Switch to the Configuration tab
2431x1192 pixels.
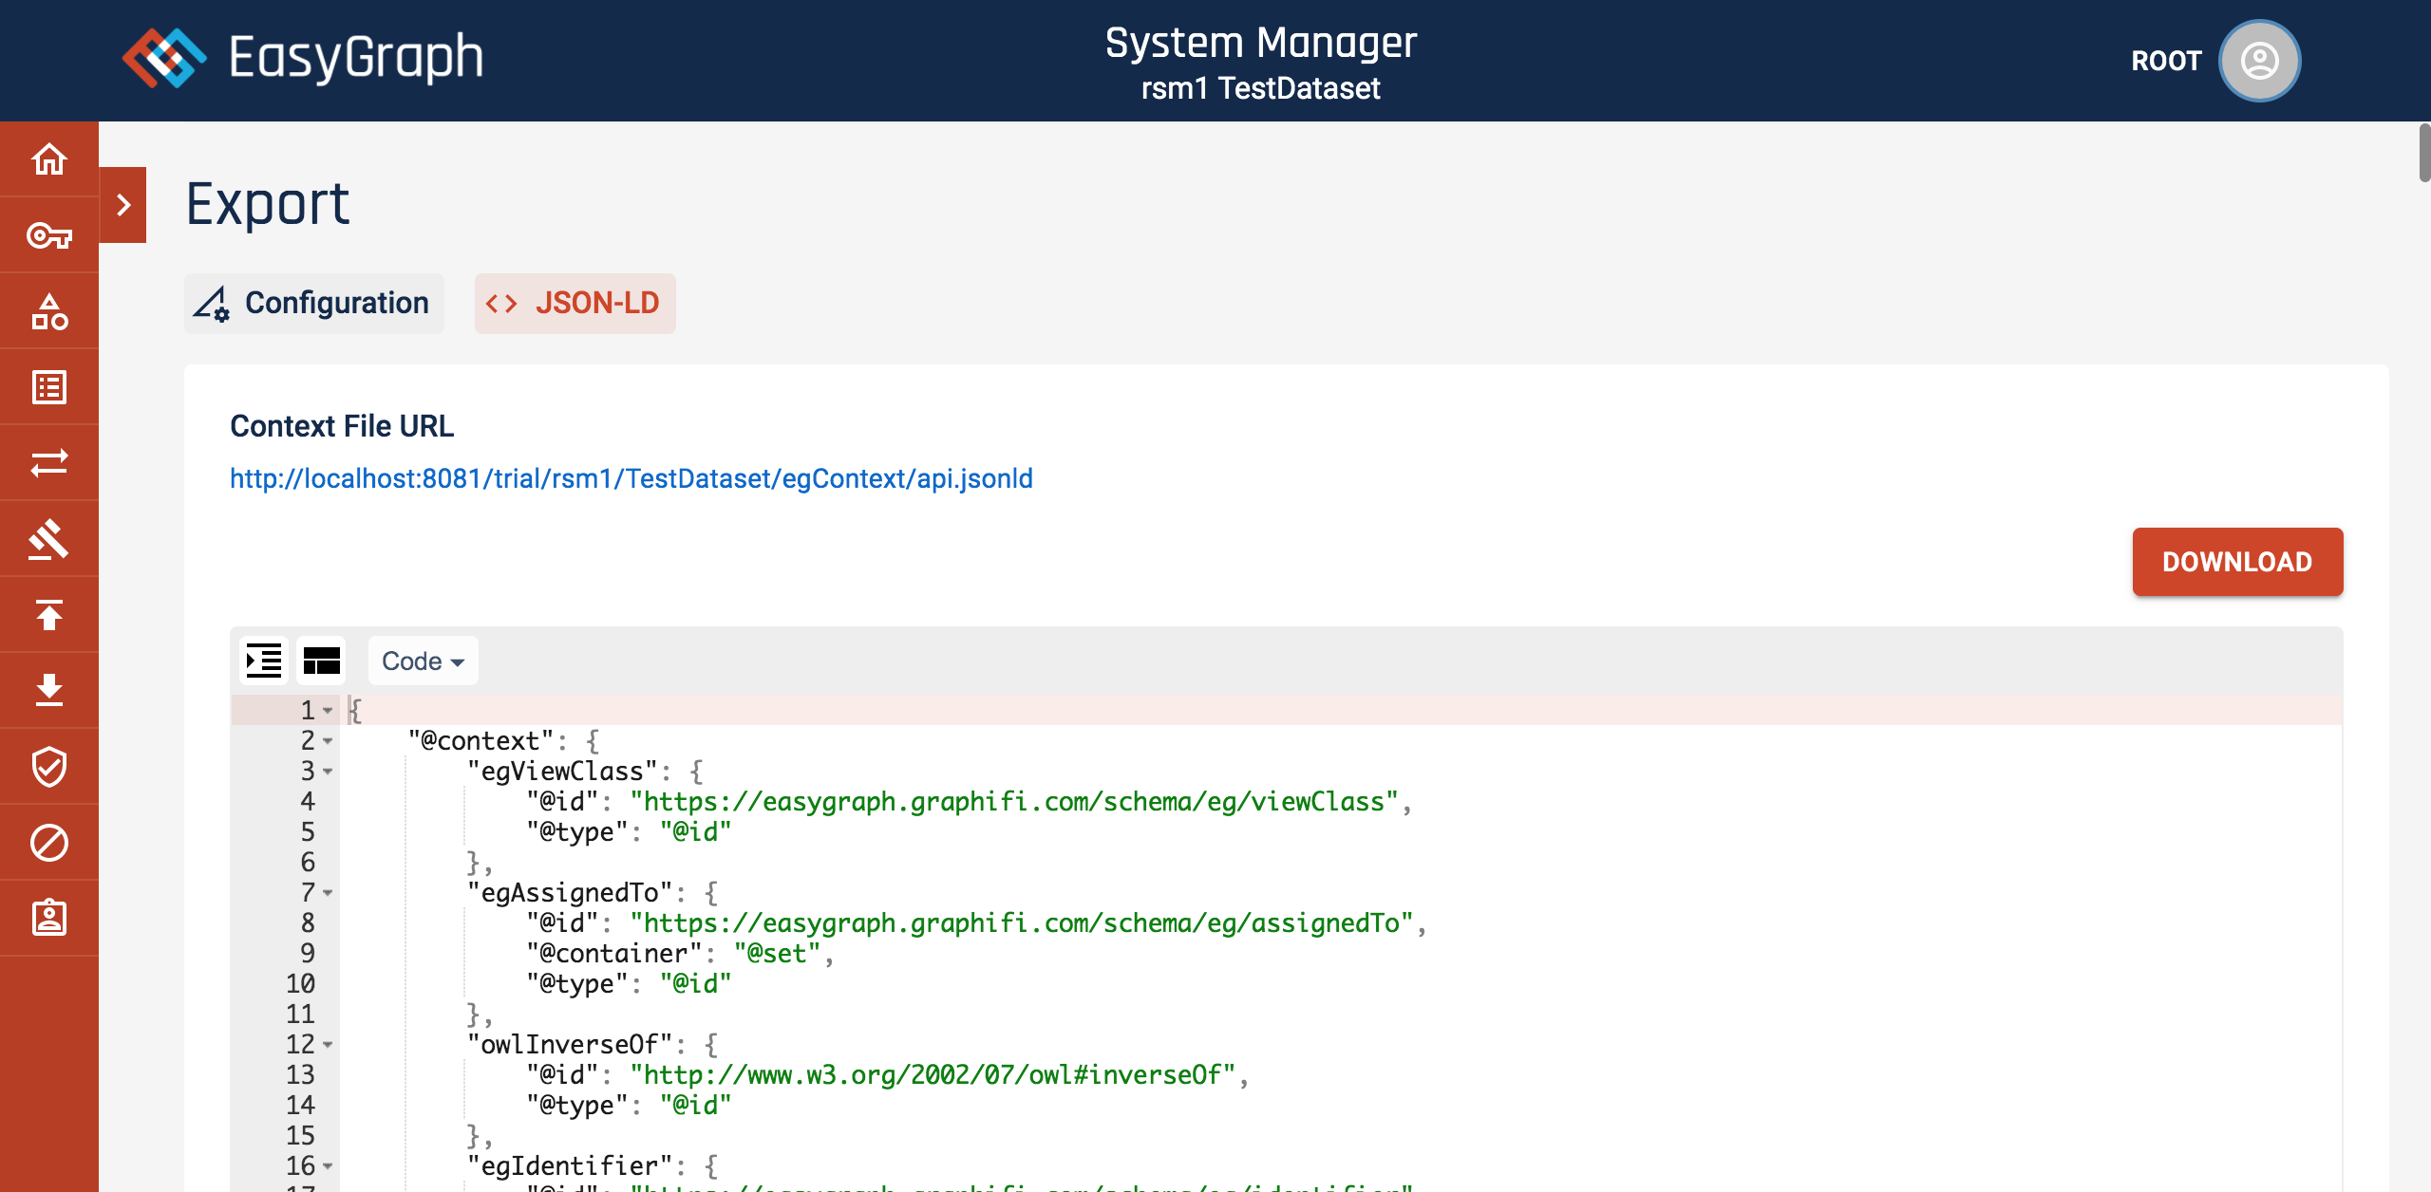(314, 304)
